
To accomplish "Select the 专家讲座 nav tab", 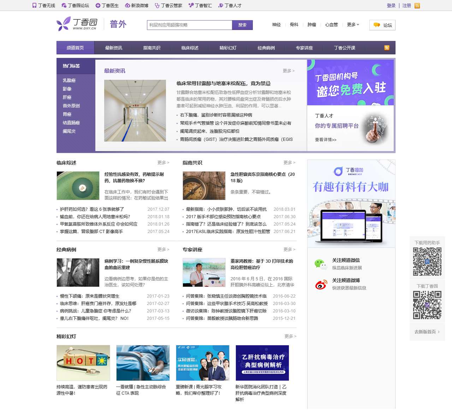I will coord(304,48).
